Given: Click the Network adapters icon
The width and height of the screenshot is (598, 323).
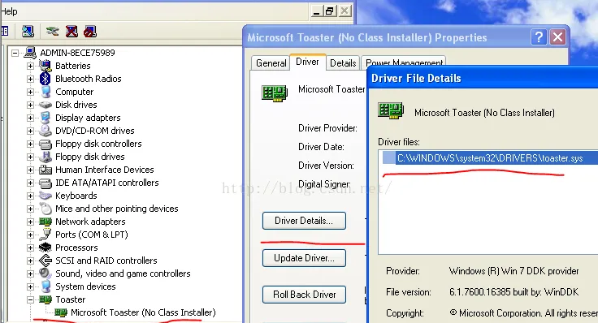Looking at the screenshot, I should 45,222.
